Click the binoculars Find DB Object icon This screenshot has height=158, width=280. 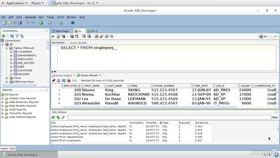coord(73,23)
